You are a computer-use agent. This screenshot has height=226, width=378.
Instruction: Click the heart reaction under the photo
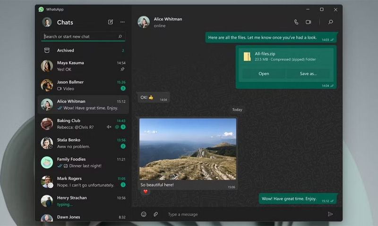click(x=146, y=192)
